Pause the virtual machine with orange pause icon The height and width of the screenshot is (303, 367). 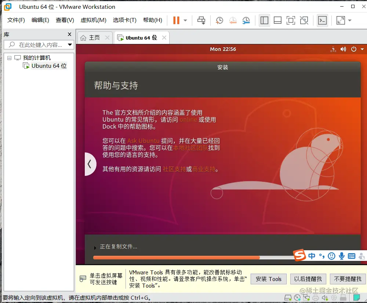(x=176, y=20)
